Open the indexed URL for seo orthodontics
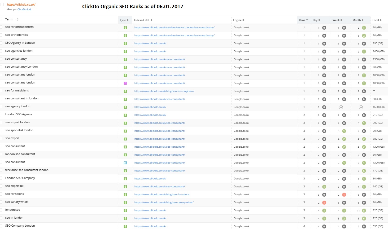The height and width of the screenshot is (229, 388). (175, 36)
